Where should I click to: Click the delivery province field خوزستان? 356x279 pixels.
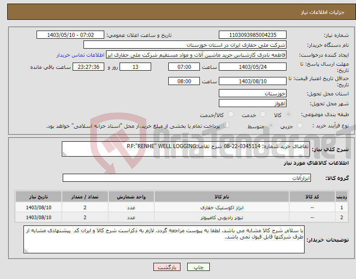tap(253, 93)
